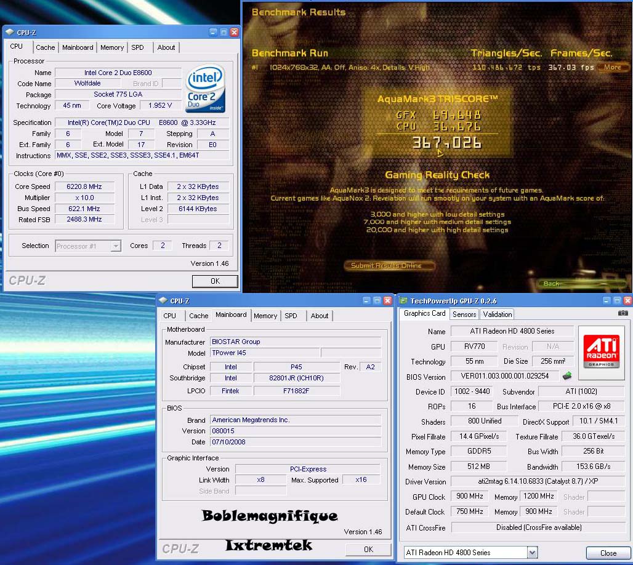Image resolution: width=633 pixels, height=565 pixels.
Task: Click the title icon of CPU-Z Mainboard window
Action: coord(163,300)
